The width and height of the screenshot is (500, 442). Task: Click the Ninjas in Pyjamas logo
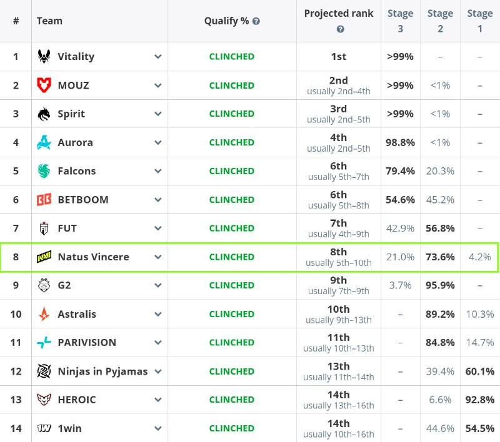click(44, 371)
